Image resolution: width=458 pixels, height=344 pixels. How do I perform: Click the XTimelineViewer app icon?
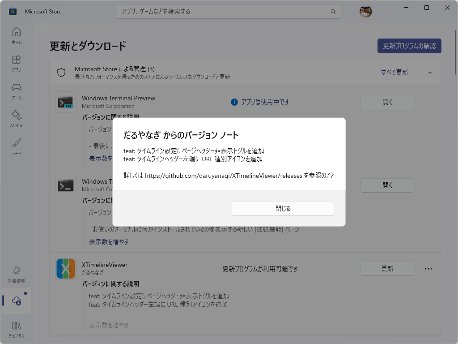point(66,269)
